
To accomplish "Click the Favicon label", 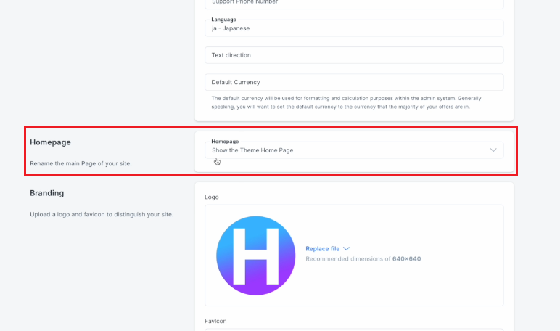I will pyautogui.click(x=215, y=321).
